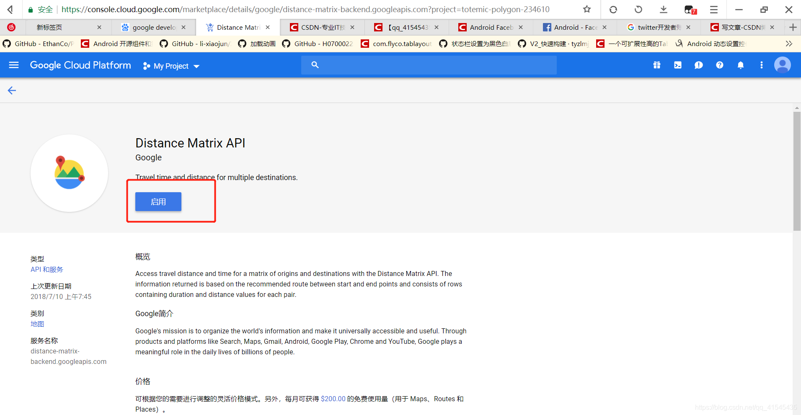Click the Google Cloud Platform logo text
The height and width of the screenshot is (415, 801).
point(80,65)
